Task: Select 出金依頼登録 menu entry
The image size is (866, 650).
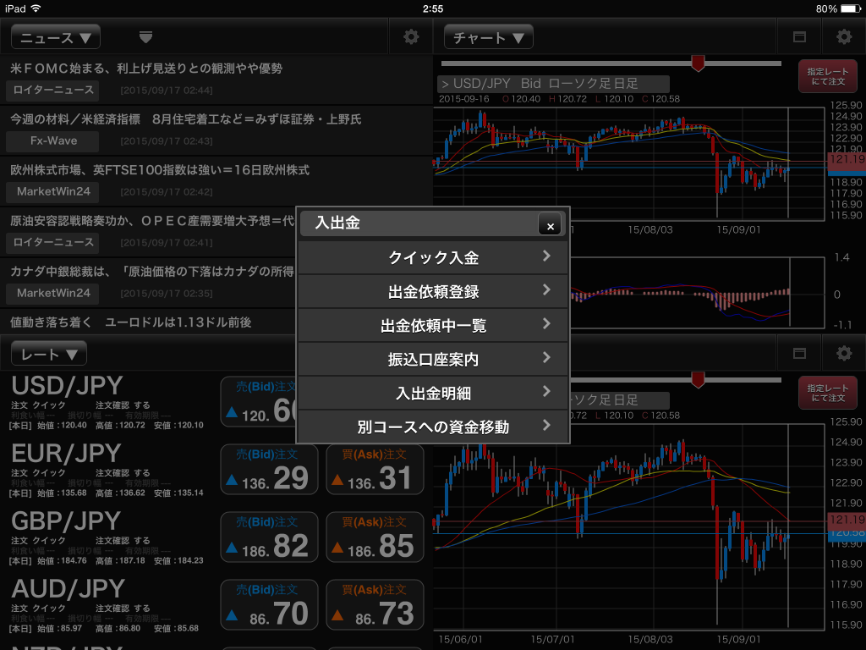Action: tap(433, 291)
